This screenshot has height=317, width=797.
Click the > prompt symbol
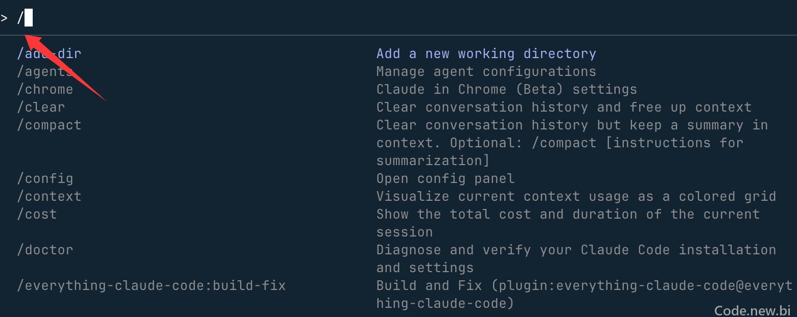pos(4,18)
